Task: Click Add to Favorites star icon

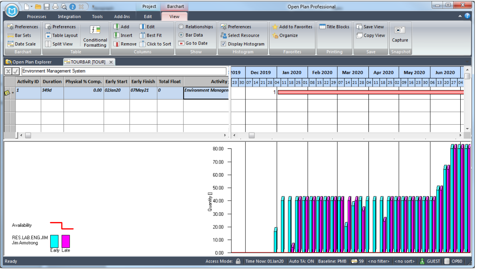Action: (275, 27)
